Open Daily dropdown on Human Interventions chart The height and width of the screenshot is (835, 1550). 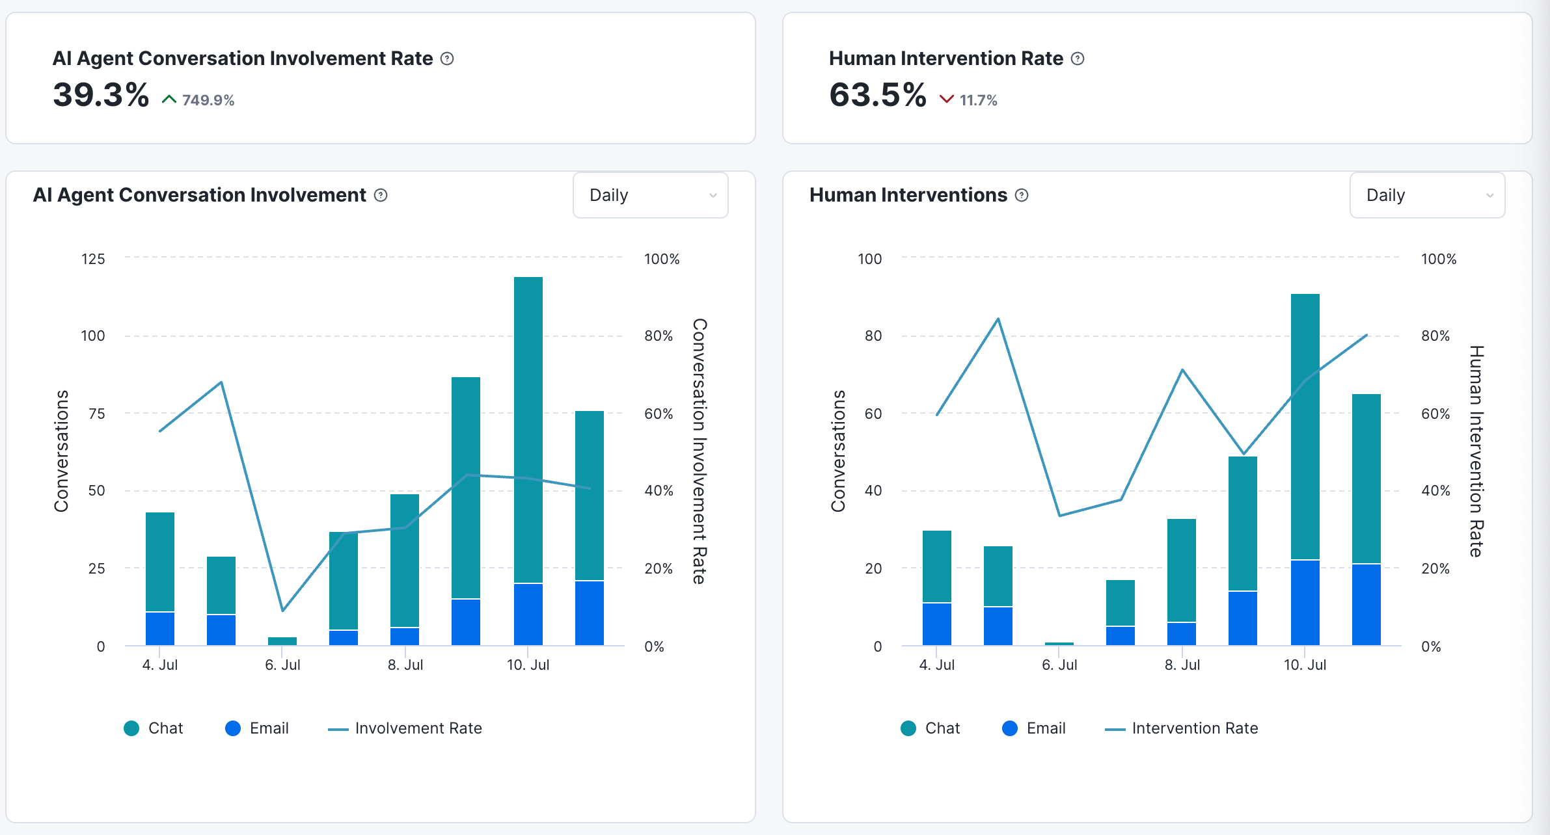(1426, 195)
